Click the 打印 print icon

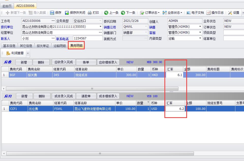[x=90, y=13]
